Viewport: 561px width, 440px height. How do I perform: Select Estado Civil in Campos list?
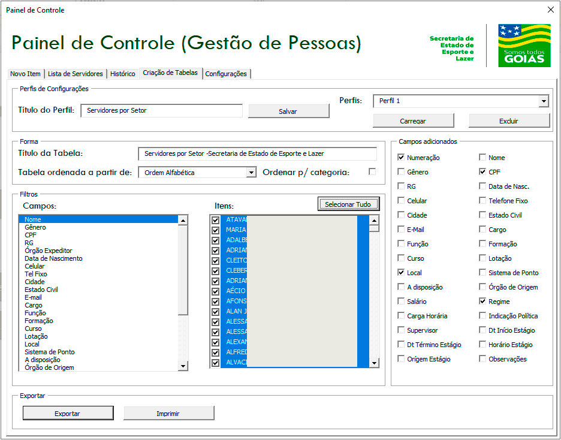point(98,290)
